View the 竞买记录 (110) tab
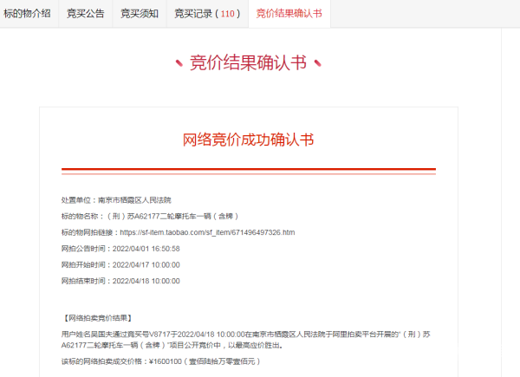 [x=206, y=14]
